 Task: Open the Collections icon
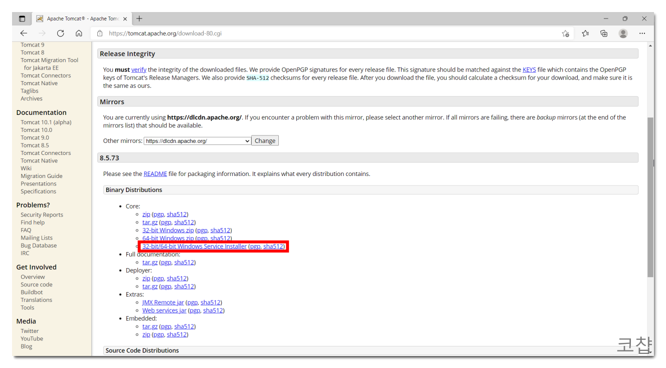click(604, 34)
